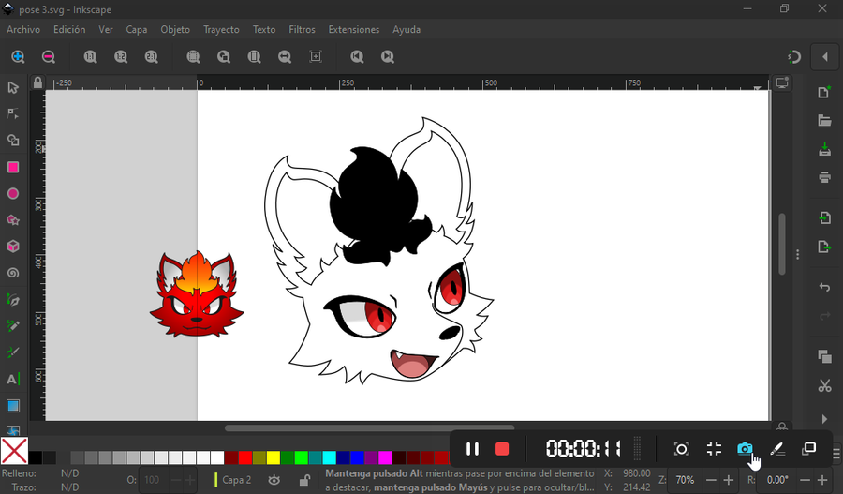Create a new document from the commands bar
This screenshot has width=843, height=494.
(x=824, y=92)
